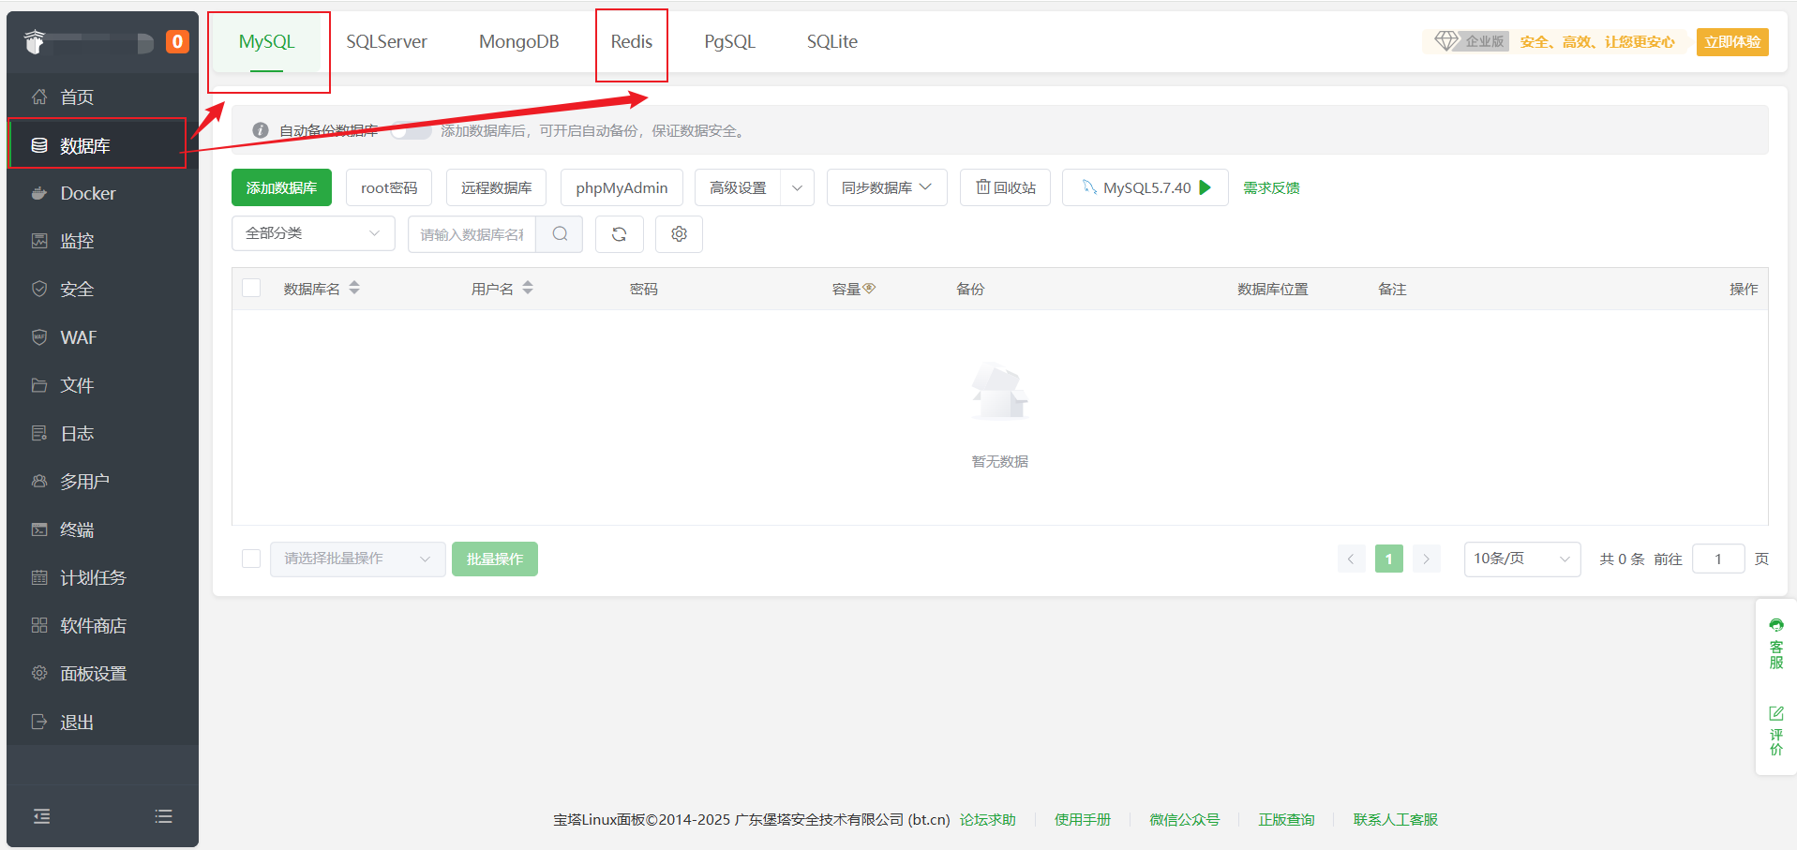Open the 同步数据库 dropdown

point(887,187)
